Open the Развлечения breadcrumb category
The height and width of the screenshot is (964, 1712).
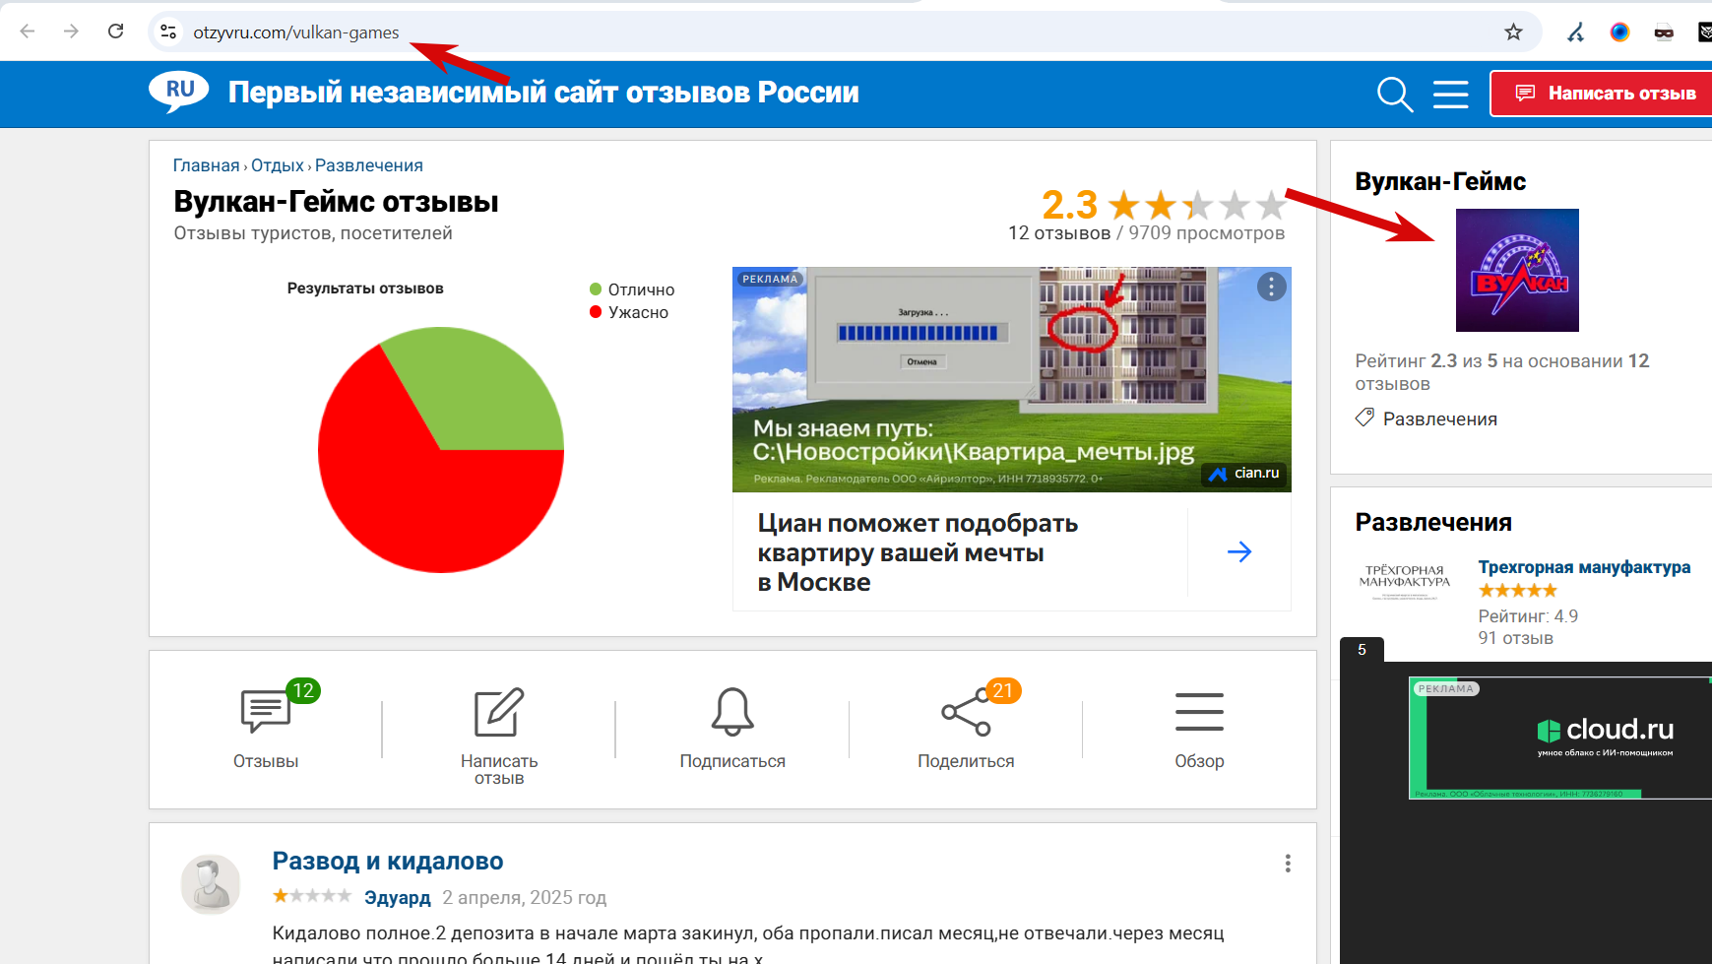click(x=369, y=165)
